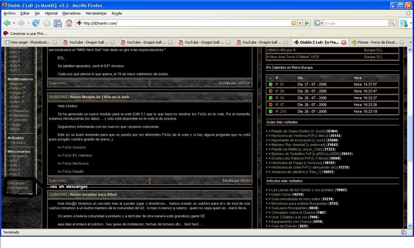Switch to the hms-angel Photobucket tab
414x248 pixels.
[31, 42]
